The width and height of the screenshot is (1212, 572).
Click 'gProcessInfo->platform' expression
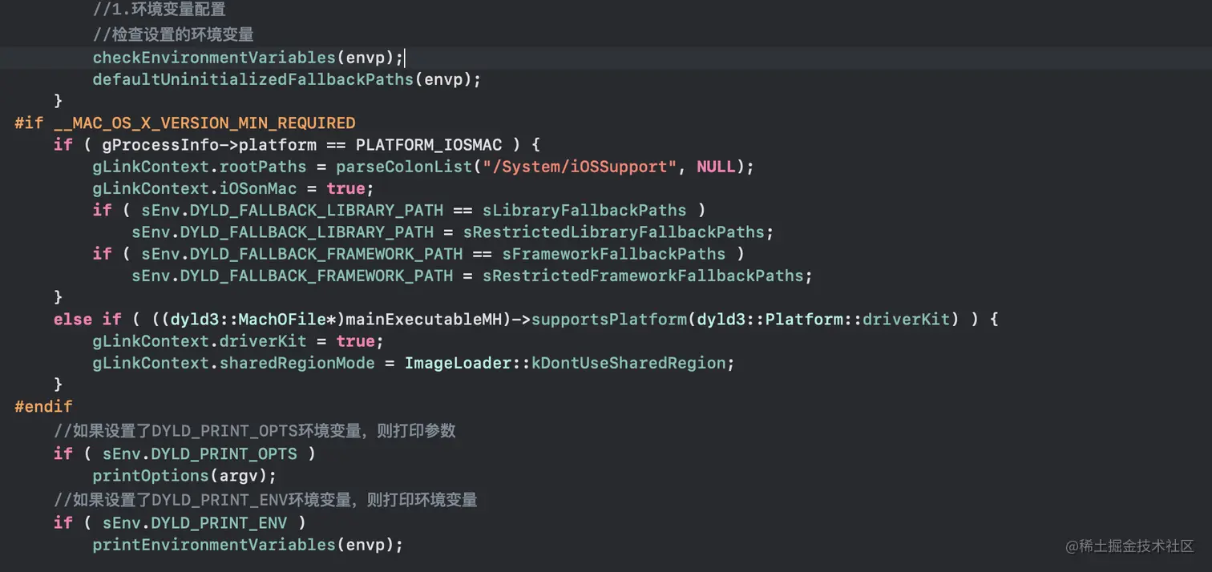coord(209,145)
